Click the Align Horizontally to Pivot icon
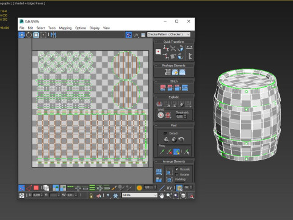 click(166, 48)
